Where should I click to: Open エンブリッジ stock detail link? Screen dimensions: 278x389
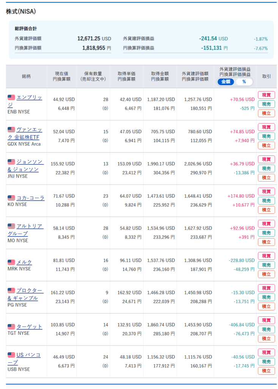[25, 101]
